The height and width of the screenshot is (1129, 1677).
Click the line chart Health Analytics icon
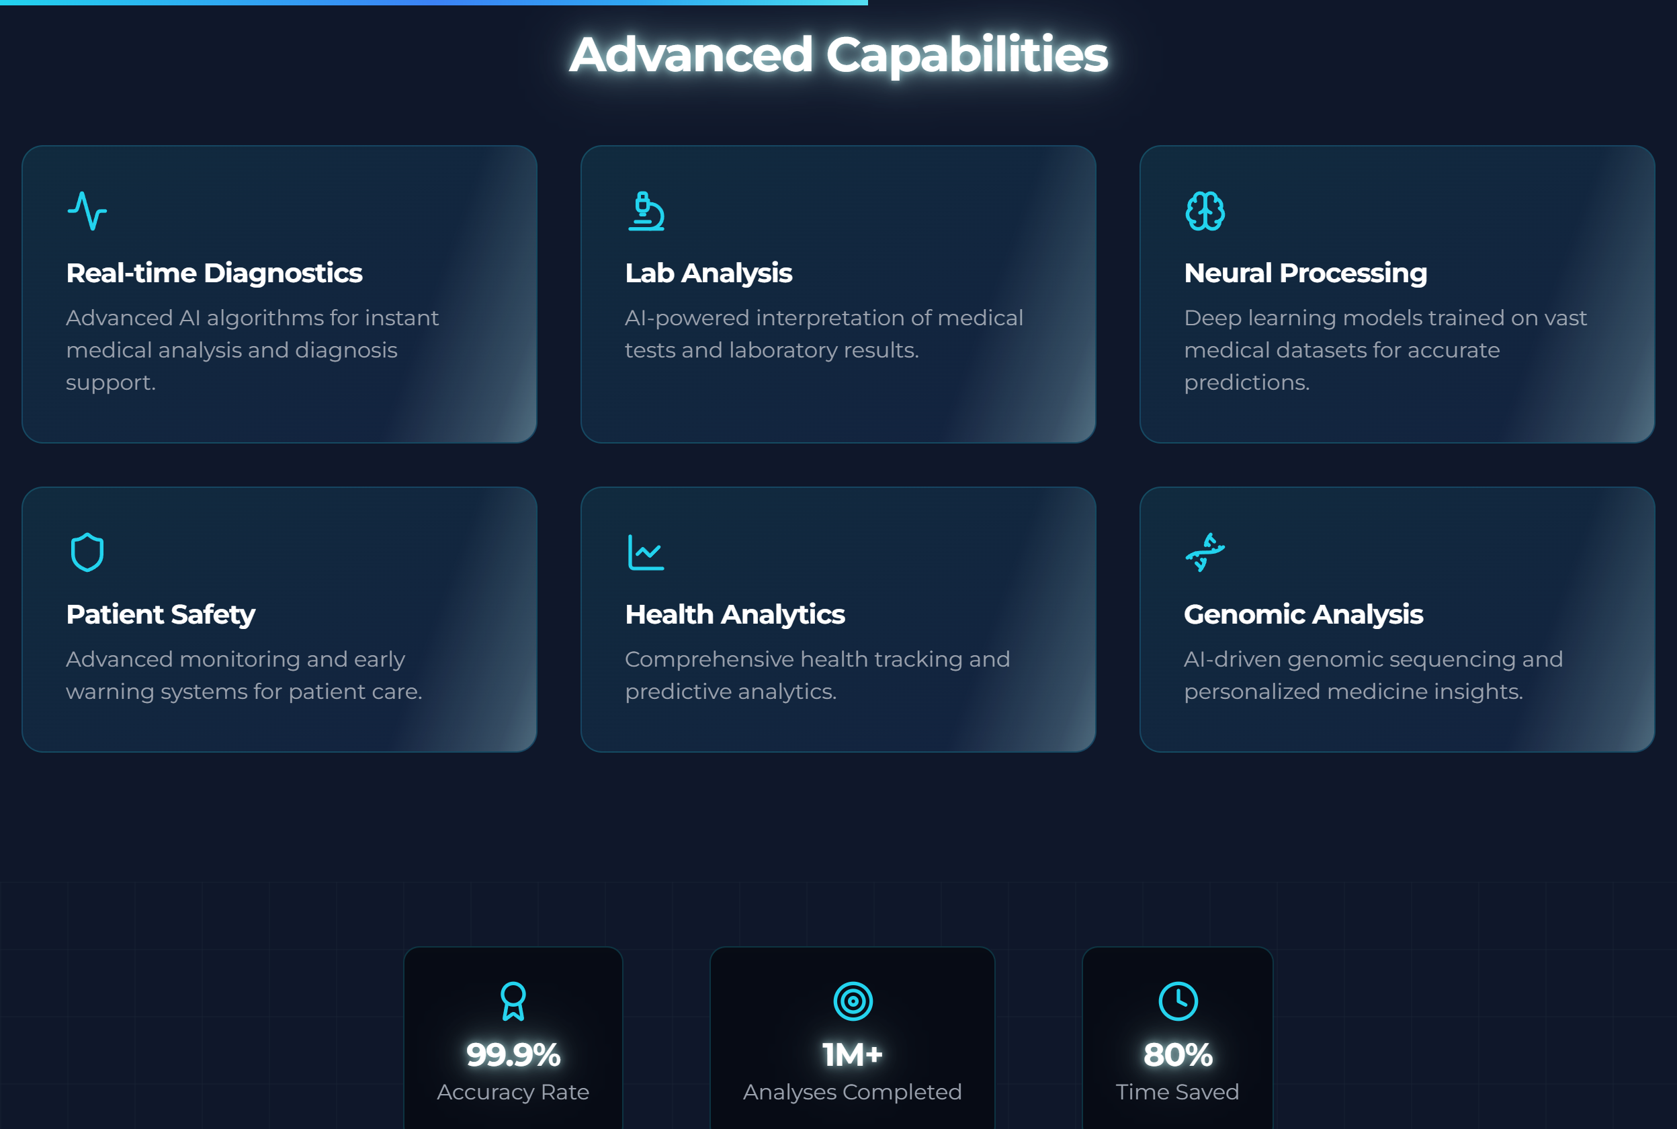tap(646, 552)
